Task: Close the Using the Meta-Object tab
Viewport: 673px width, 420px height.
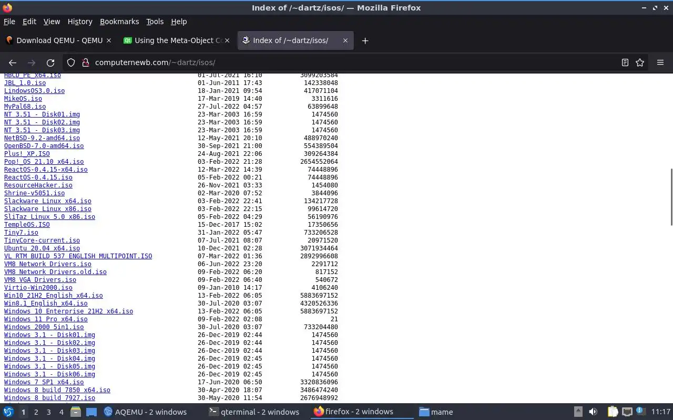Action: point(227,40)
